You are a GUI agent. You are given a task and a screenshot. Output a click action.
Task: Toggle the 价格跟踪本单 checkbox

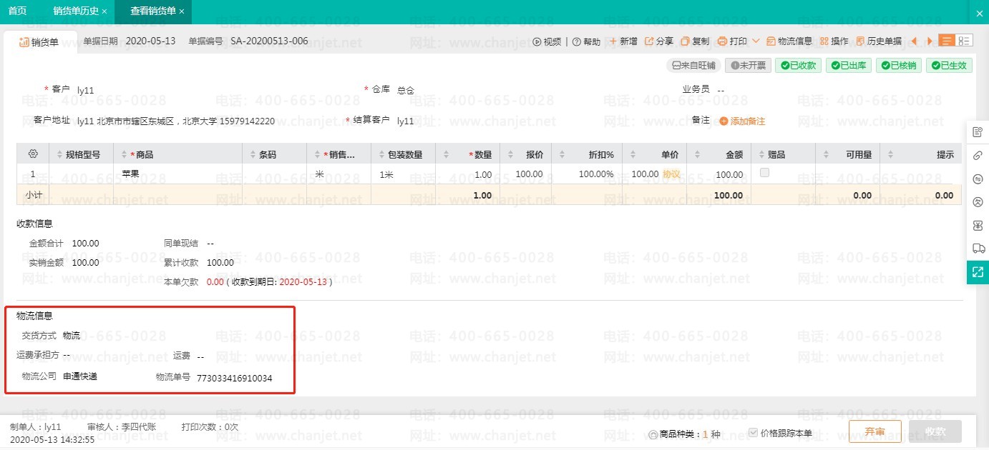coord(753,432)
